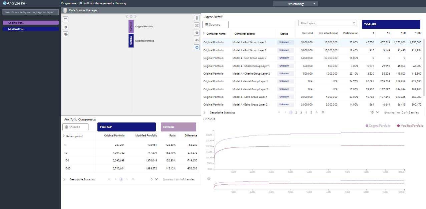Go to page 3 of the layer table
The width and height of the screenshot is (426, 209).
pyautogui.click(x=301, y=112)
